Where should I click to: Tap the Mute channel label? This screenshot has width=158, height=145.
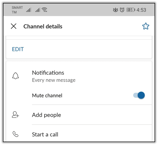(x=47, y=96)
